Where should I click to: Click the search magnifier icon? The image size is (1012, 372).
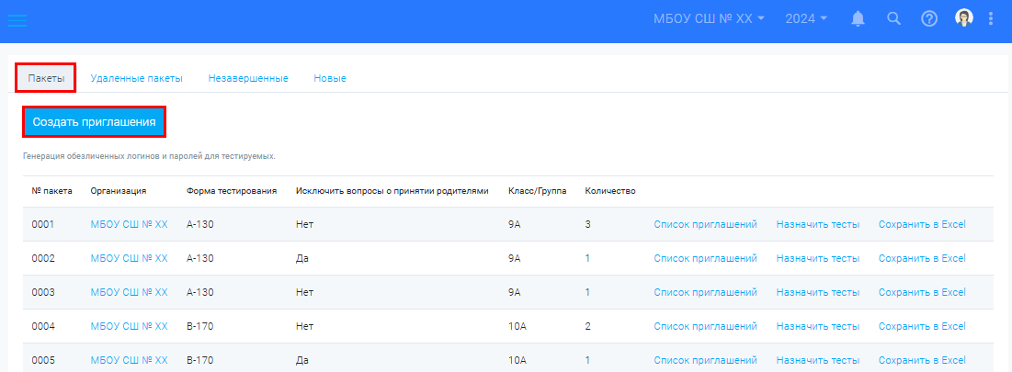(x=894, y=18)
